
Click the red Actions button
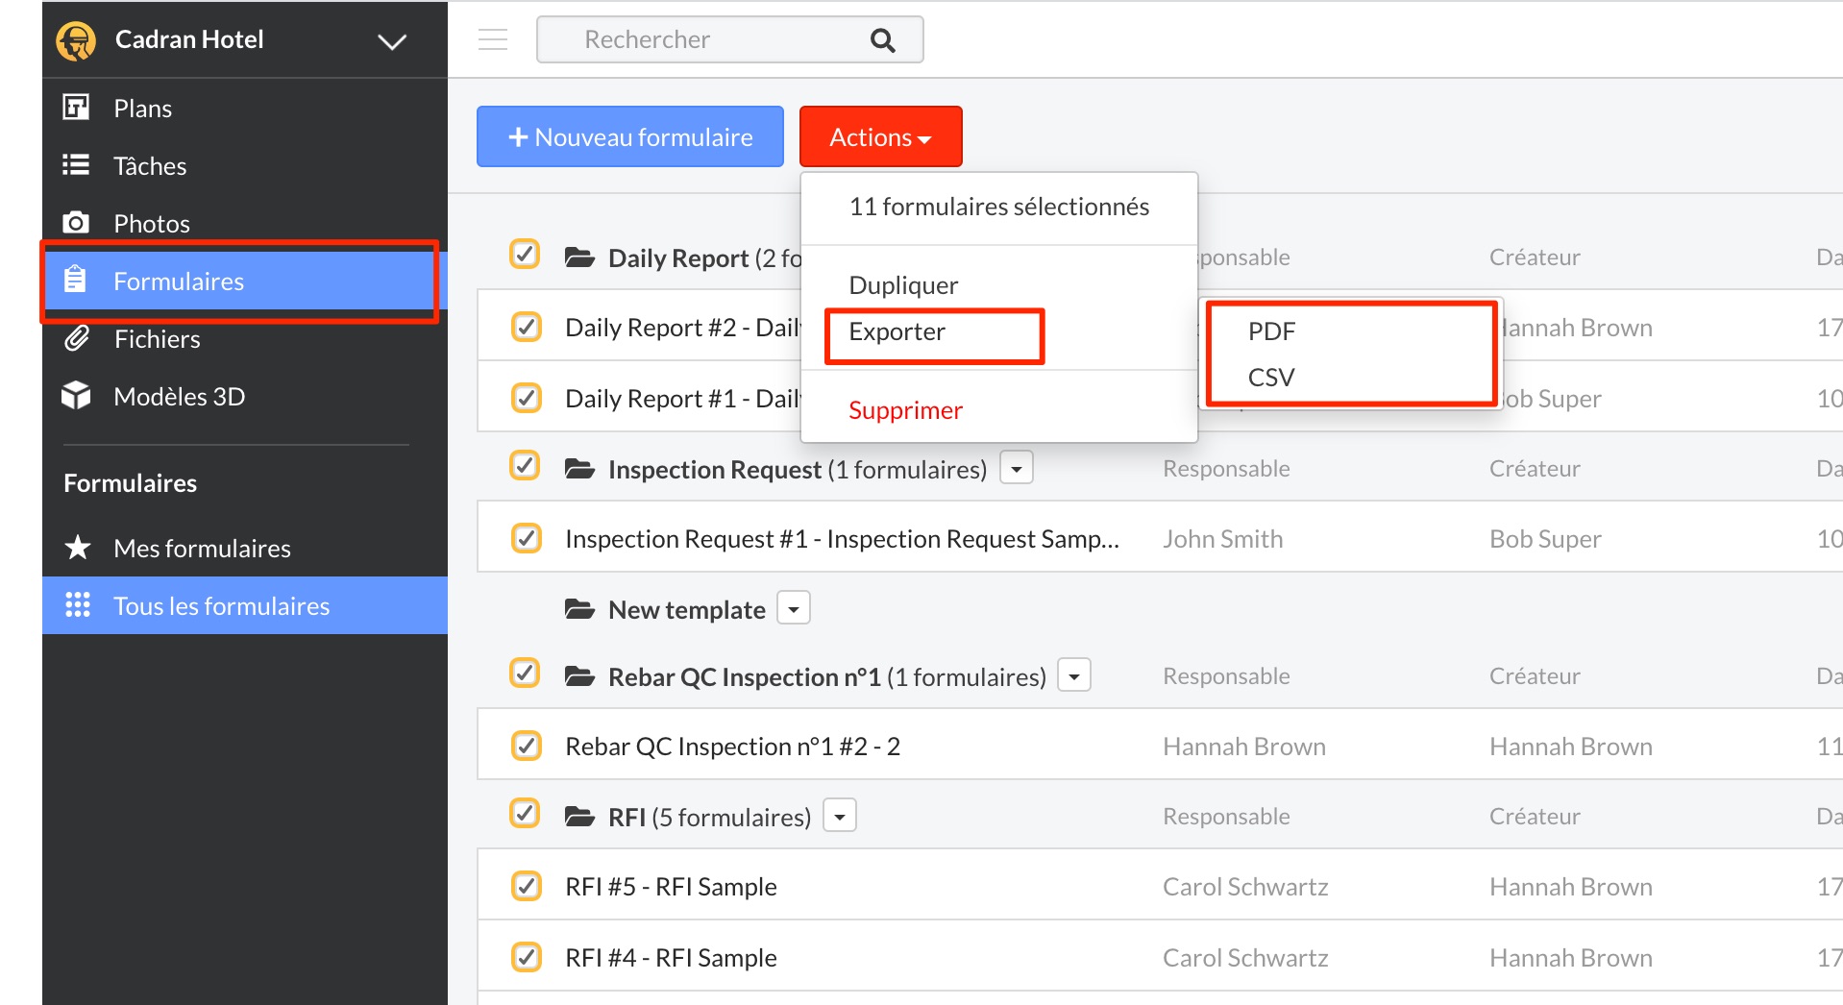pos(880,136)
